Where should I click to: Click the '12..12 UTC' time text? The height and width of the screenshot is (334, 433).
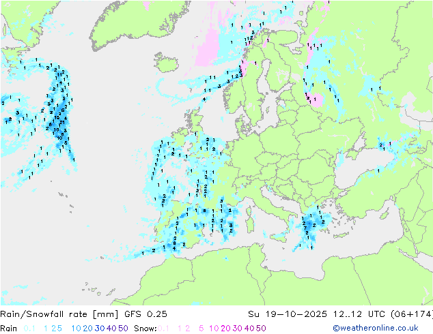[x=359, y=314]
